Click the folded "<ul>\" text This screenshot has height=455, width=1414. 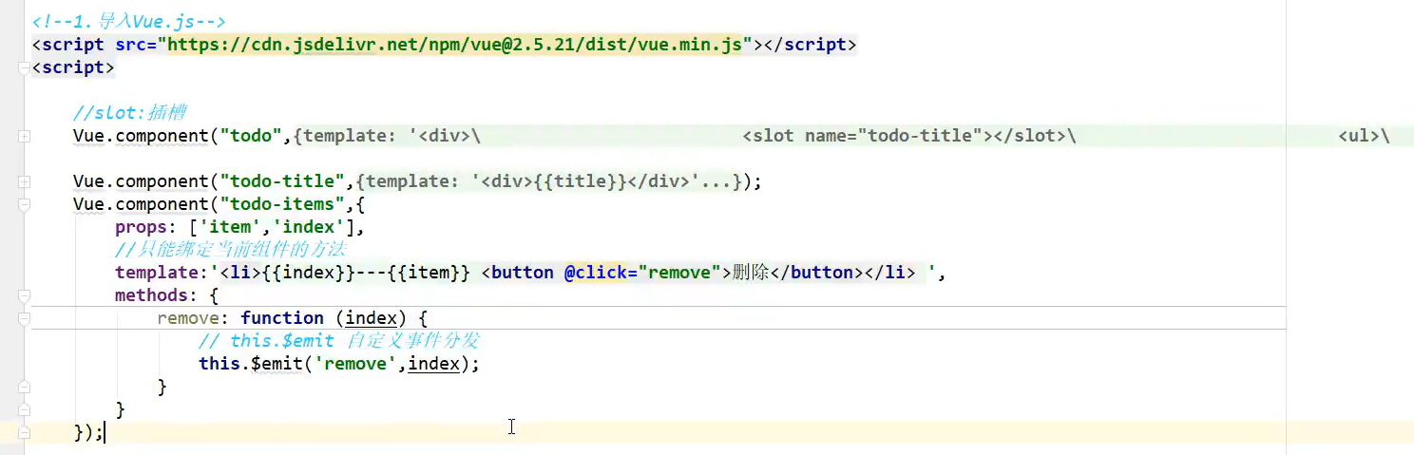1364,136
